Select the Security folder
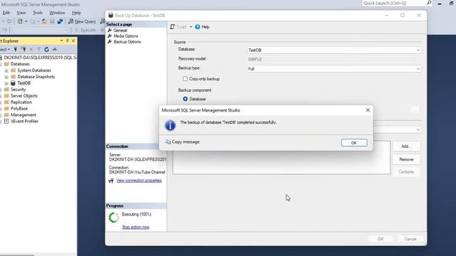456x256 pixels. [x=18, y=90]
